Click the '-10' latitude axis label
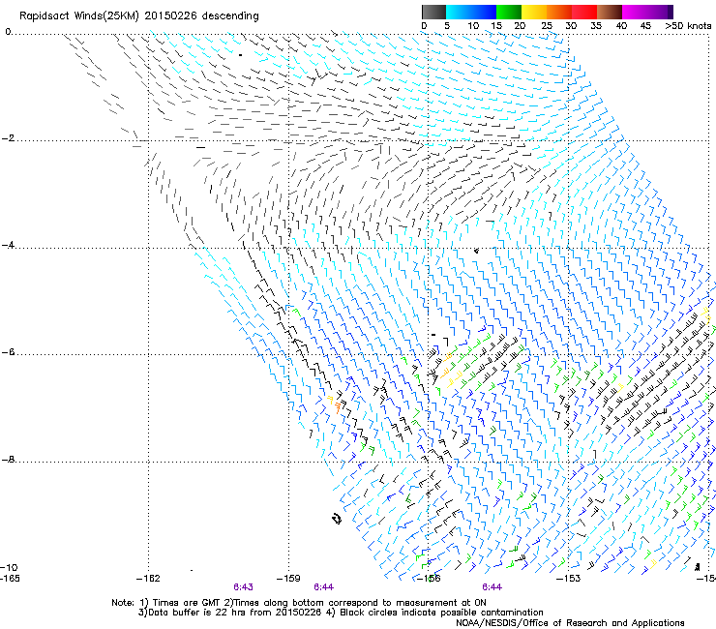Image resolution: width=716 pixels, height=629 pixels. tap(10, 567)
